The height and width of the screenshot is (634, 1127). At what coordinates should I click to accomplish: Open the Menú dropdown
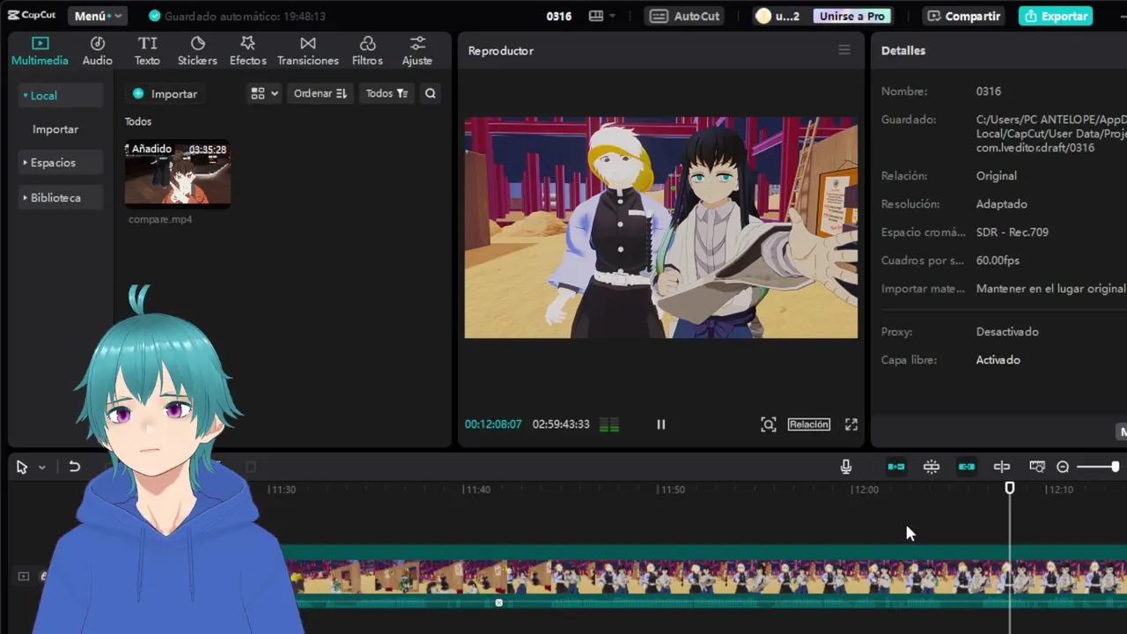98,16
